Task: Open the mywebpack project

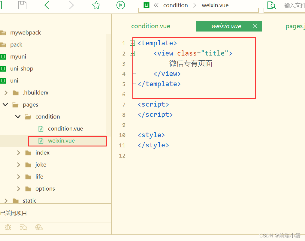Action: tap(26, 33)
